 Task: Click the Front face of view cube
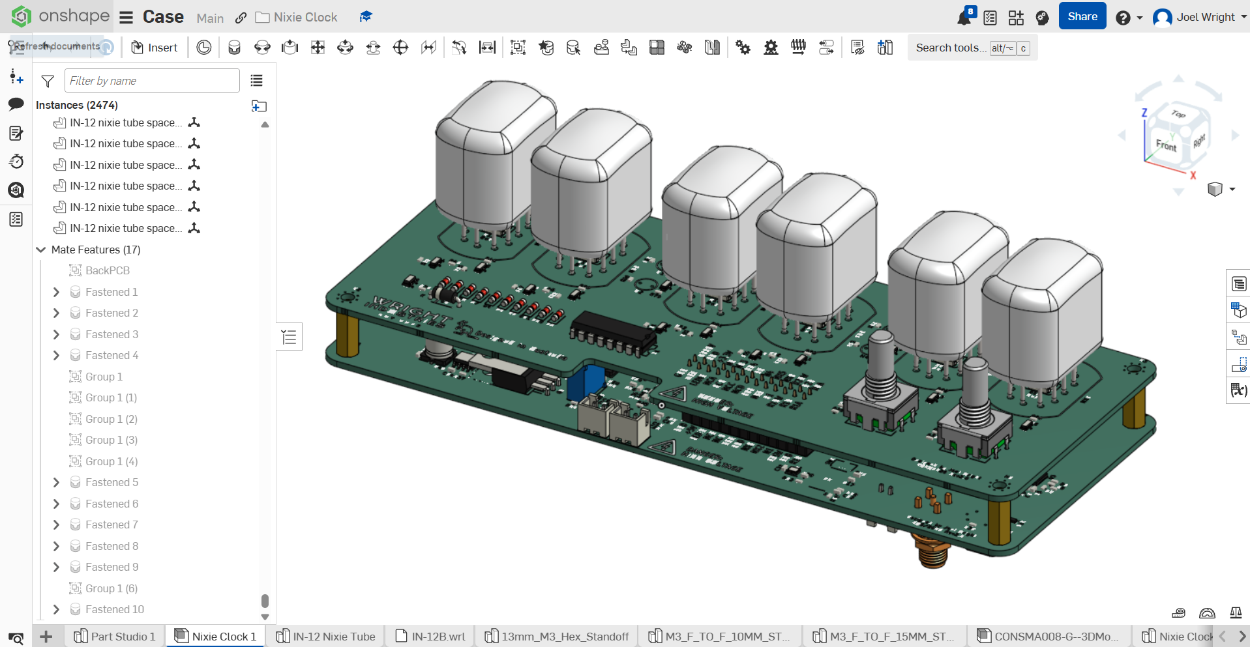click(1165, 145)
